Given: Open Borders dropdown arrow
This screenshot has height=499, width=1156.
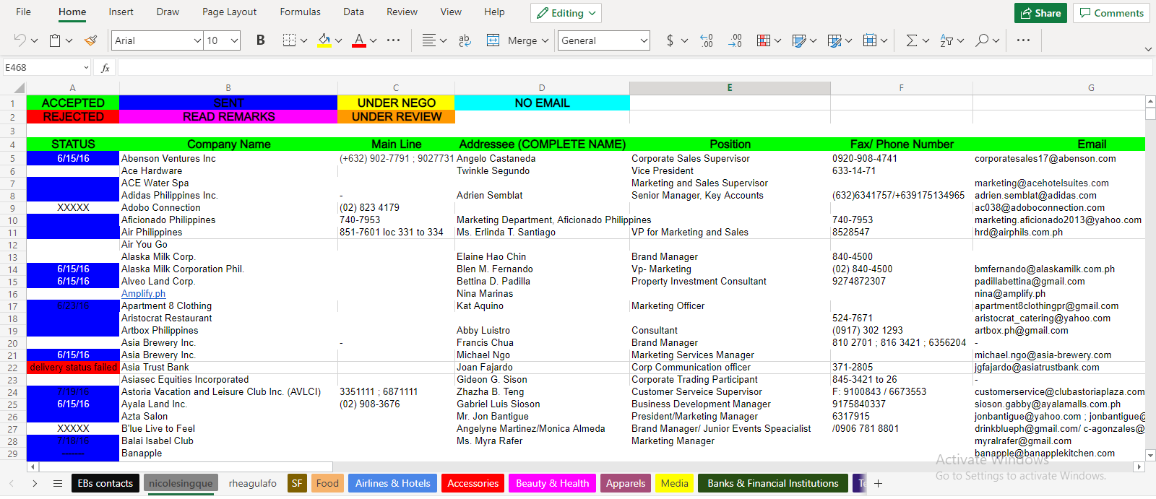Looking at the screenshot, I should pos(303,40).
